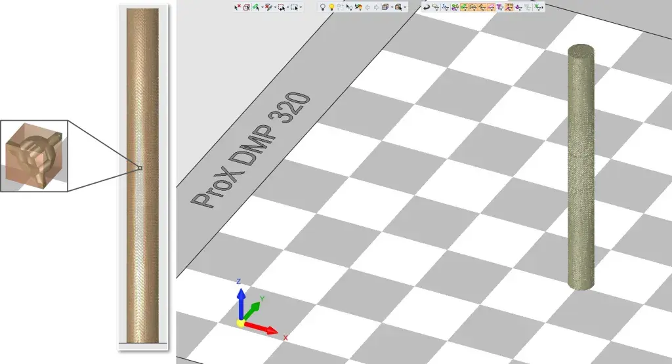Click the red-crossed pencil selection icon
The width and height of the screenshot is (672, 364).
tap(268, 7)
